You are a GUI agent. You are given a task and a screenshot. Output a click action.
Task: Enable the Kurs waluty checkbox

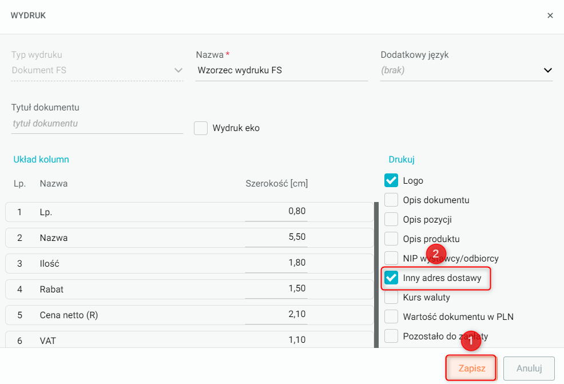pos(391,298)
